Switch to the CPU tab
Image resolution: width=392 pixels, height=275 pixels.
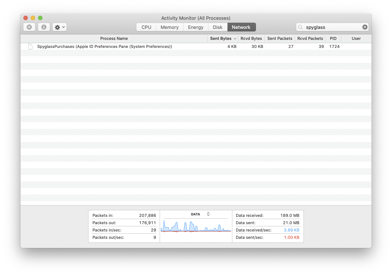(146, 27)
